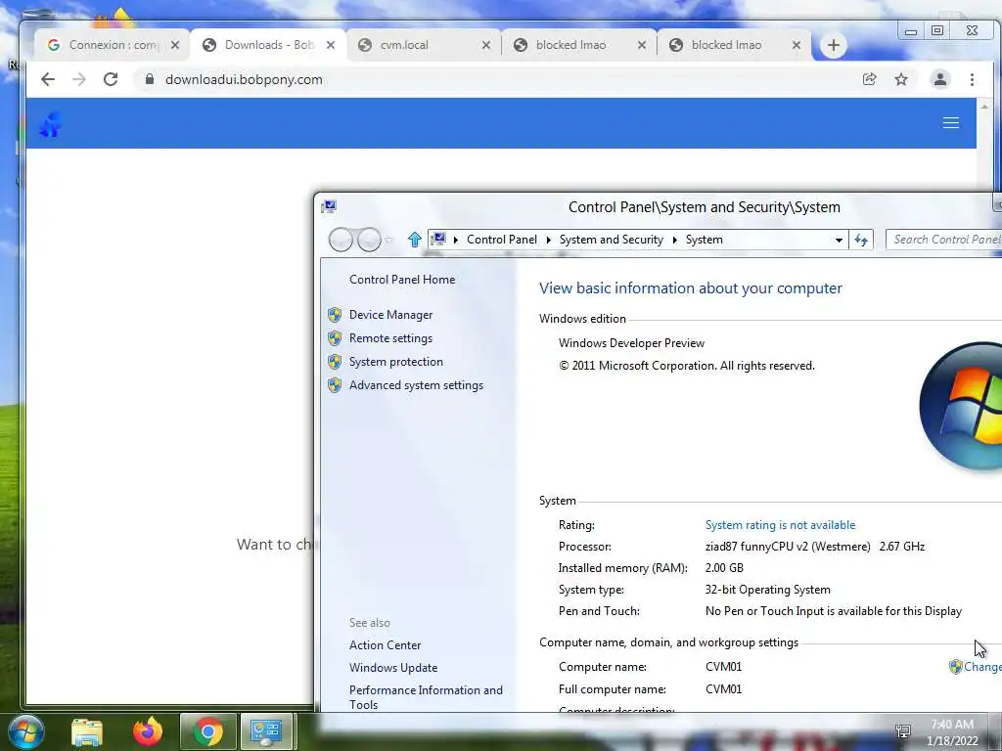Close the Downloads - Bob tab
The height and width of the screenshot is (751, 1002).
pos(331,45)
